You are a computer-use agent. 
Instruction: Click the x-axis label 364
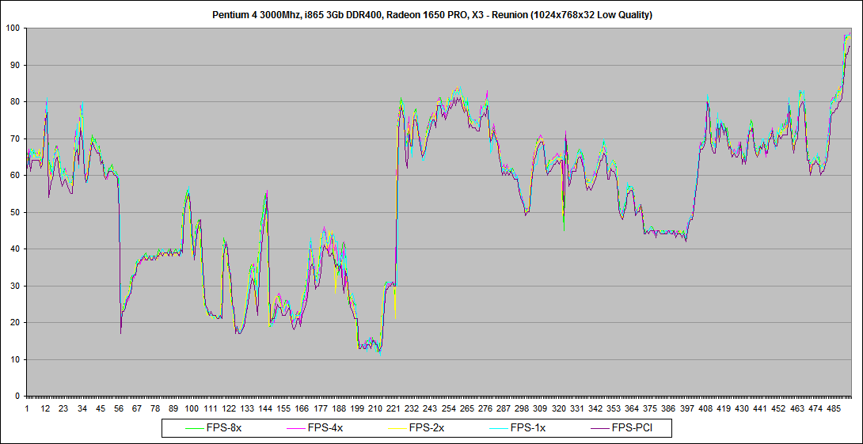(x=633, y=409)
